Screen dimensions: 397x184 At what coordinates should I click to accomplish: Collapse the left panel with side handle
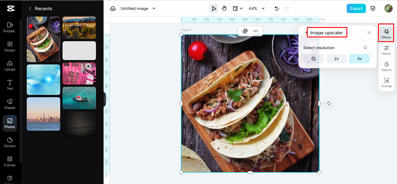[x=105, y=99]
